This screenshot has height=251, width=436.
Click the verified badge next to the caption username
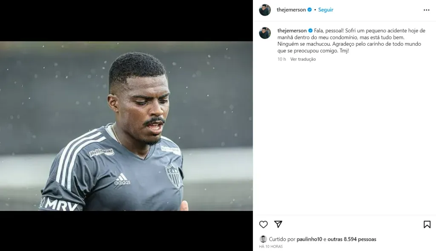(310, 31)
